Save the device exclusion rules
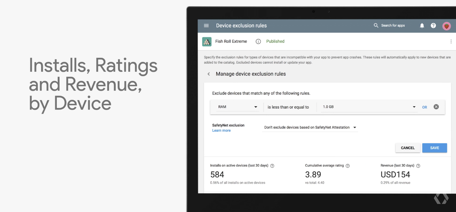 tap(434, 148)
